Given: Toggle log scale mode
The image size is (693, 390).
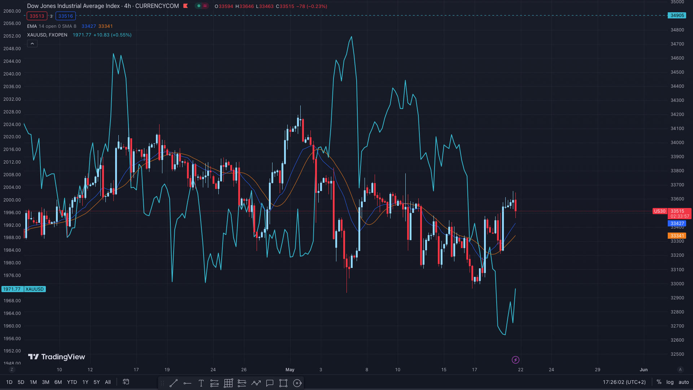Looking at the screenshot, I should [x=670, y=382].
